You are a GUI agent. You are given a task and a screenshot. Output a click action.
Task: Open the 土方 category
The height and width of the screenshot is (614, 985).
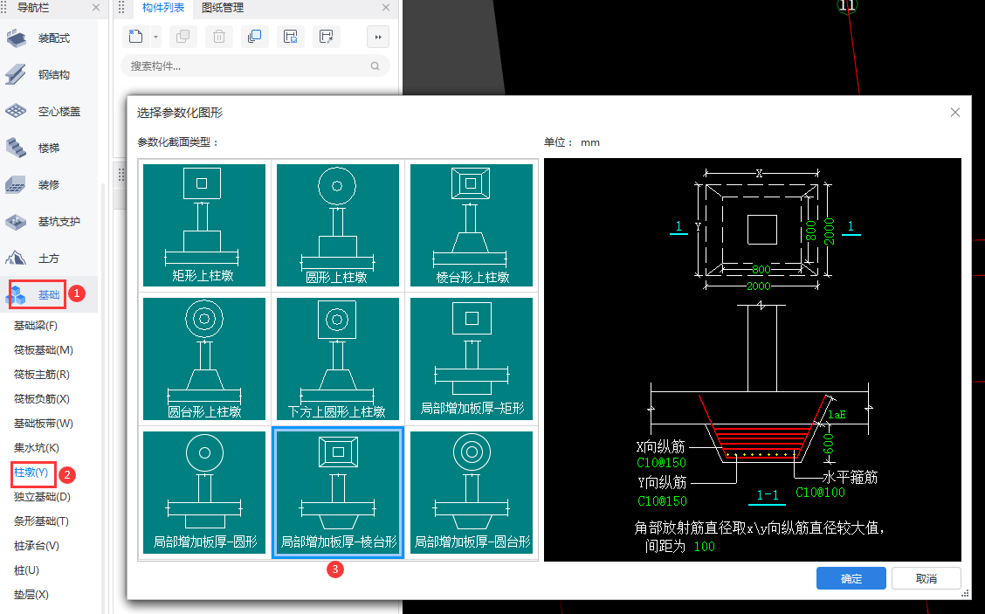49,259
